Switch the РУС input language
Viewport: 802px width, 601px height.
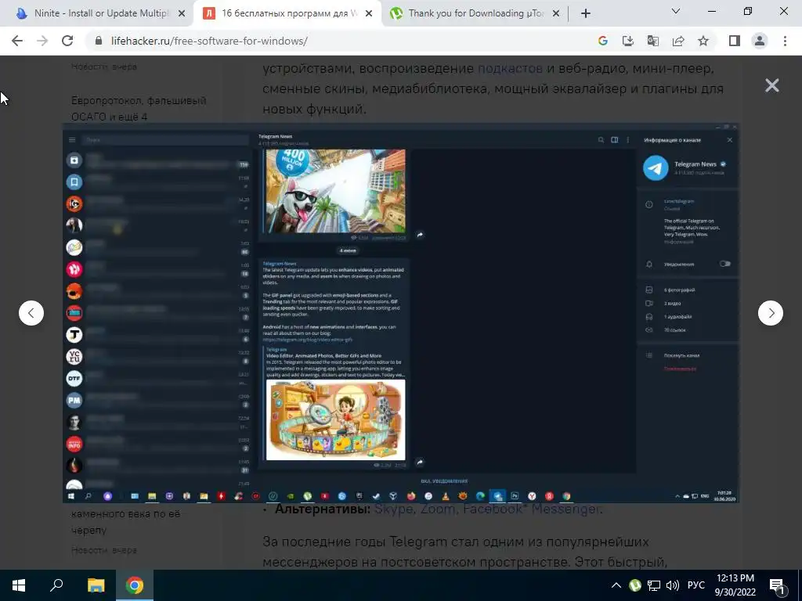point(696,585)
